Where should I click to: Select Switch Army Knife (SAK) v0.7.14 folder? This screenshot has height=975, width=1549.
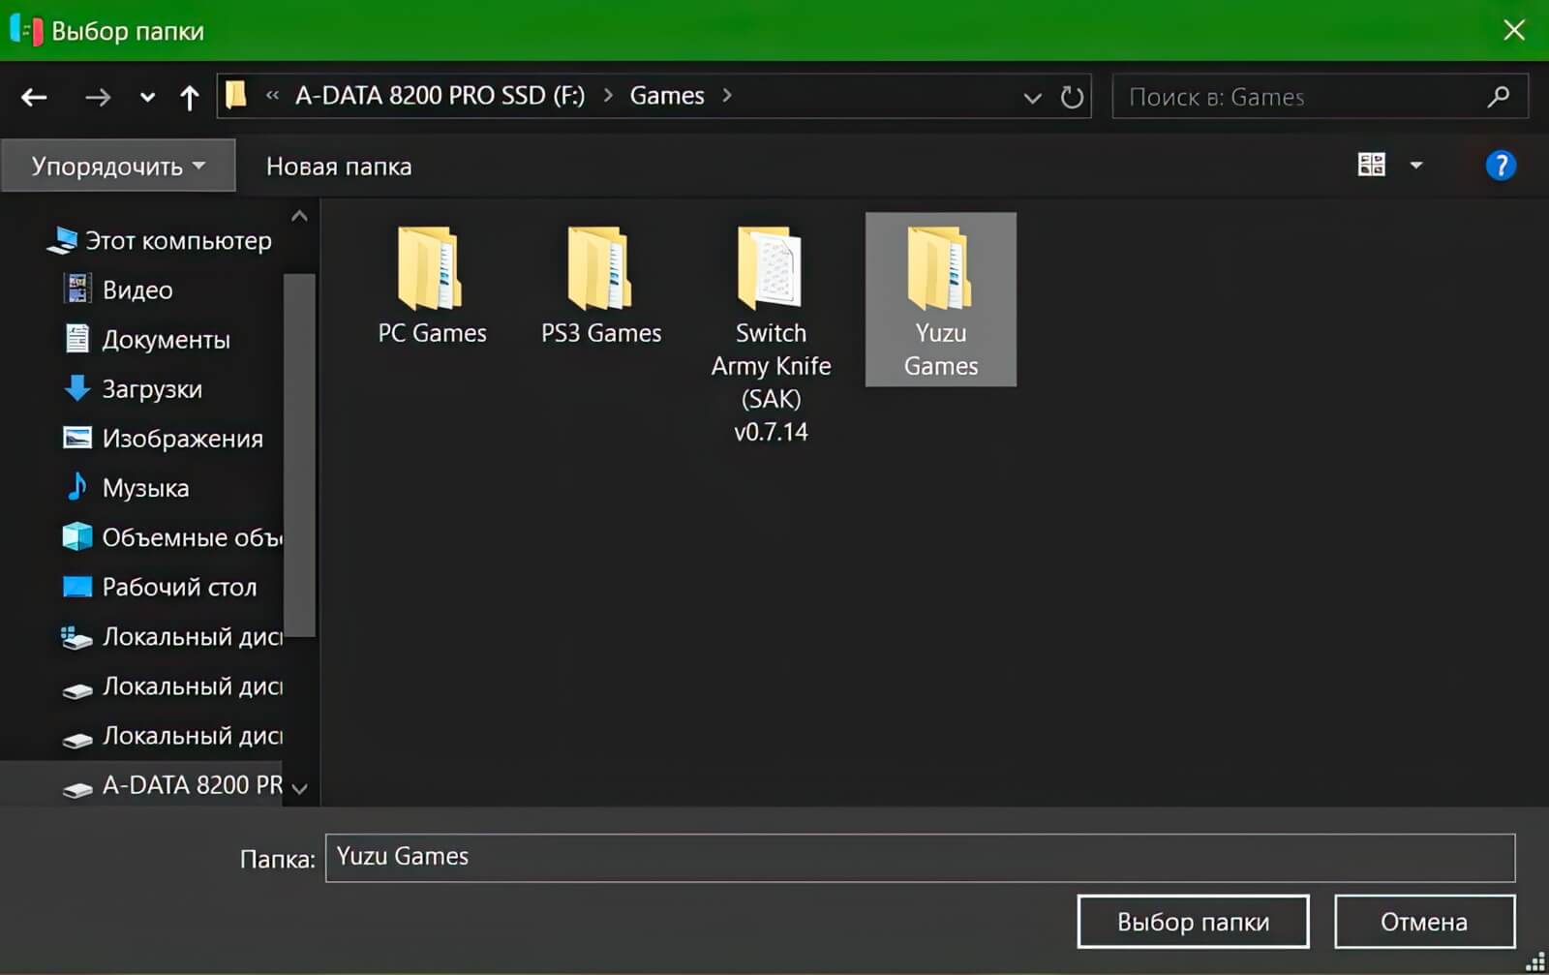pyautogui.click(x=771, y=334)
